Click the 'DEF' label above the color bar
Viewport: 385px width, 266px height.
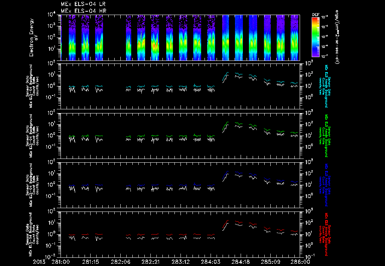[315, 15]
